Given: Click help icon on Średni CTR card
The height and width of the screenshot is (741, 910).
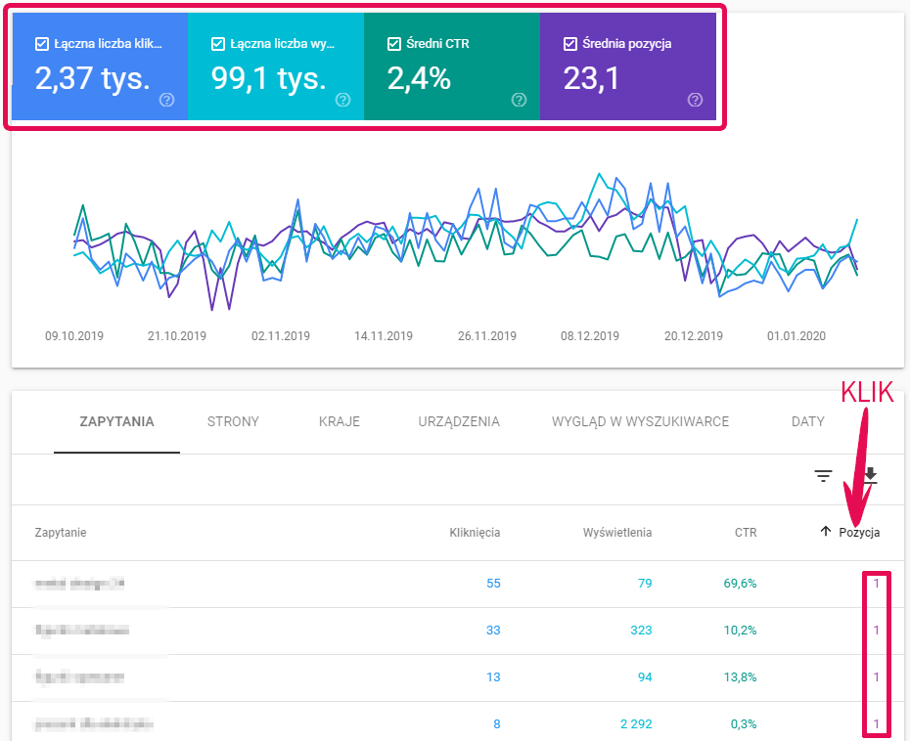Looking at the screenshot, I should 519,100.
